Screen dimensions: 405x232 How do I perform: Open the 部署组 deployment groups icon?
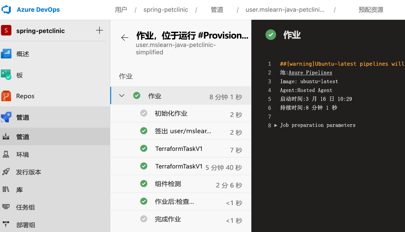[x=6, y=224]
